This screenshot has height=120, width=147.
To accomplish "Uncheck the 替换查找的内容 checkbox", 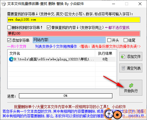I will [49, 28].
